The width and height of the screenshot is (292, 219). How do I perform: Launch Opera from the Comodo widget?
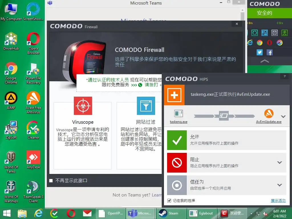[x=269, y=43]
